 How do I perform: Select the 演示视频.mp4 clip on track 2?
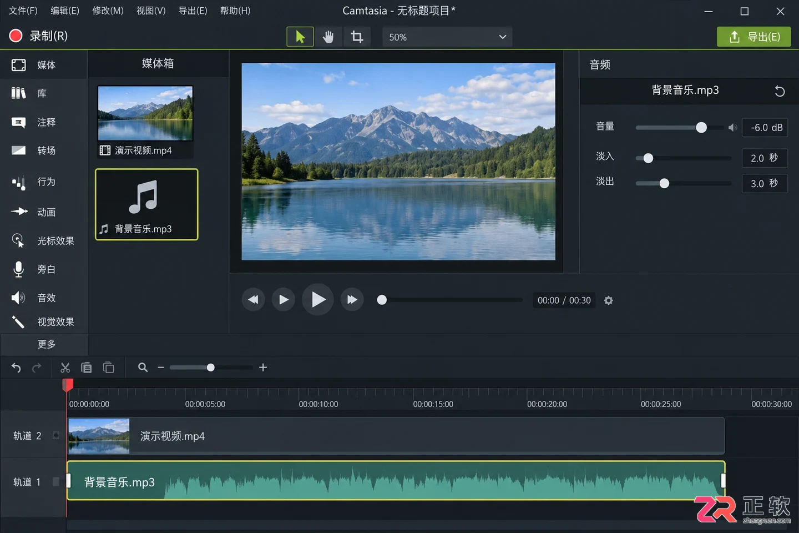(x=396, y=436)
